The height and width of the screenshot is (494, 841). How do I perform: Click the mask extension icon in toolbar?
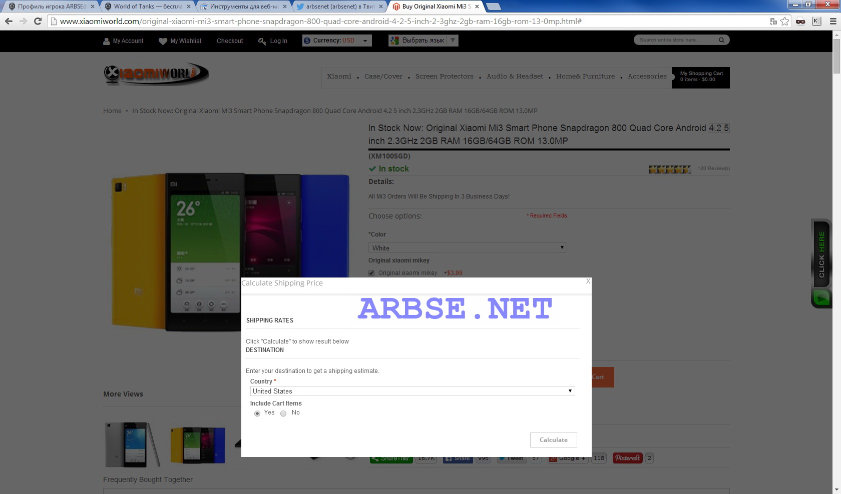pyautogui.click(x=800, y=21)
